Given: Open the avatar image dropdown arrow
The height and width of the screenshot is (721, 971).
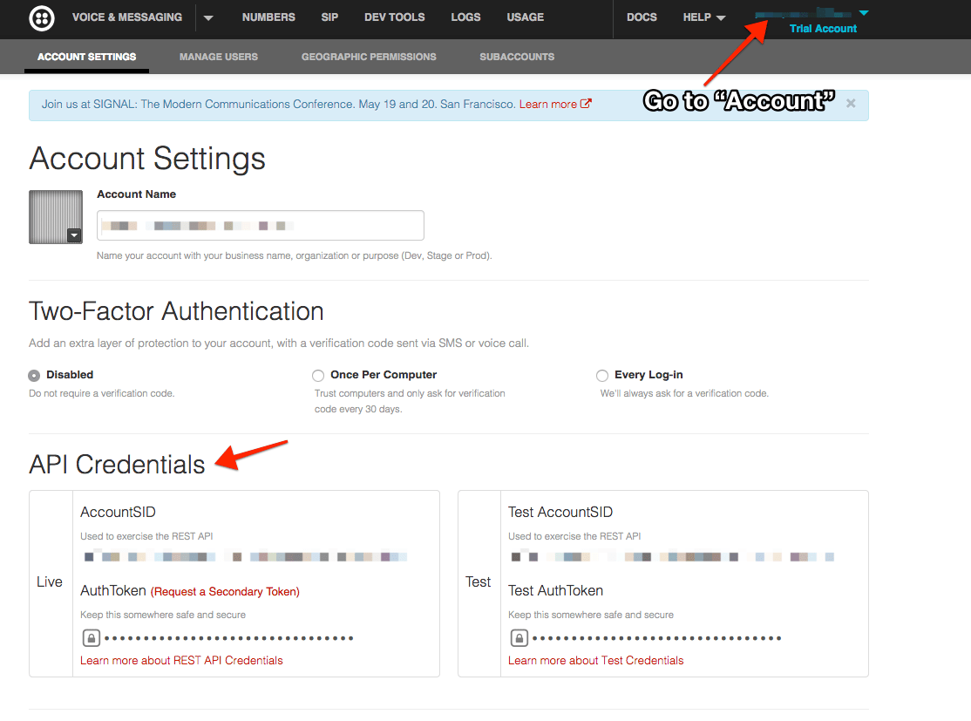Looking at the screenshot, I should click(x=74, y=235).
